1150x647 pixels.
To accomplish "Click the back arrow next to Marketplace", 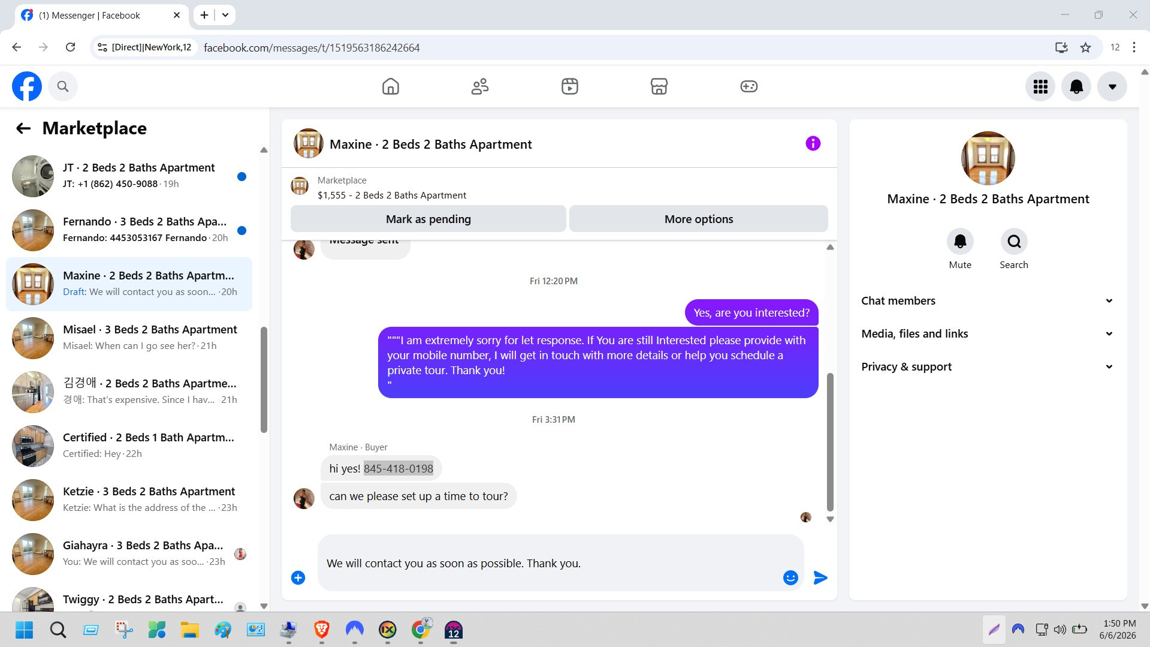I will (23, 128).
